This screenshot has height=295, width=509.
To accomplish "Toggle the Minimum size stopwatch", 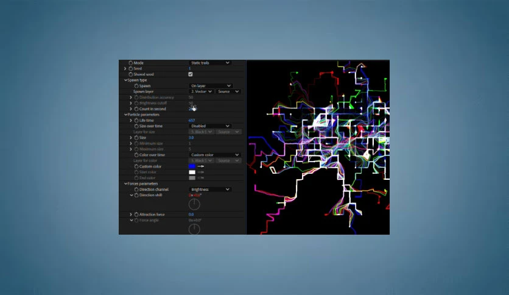I will click(136, 143).
